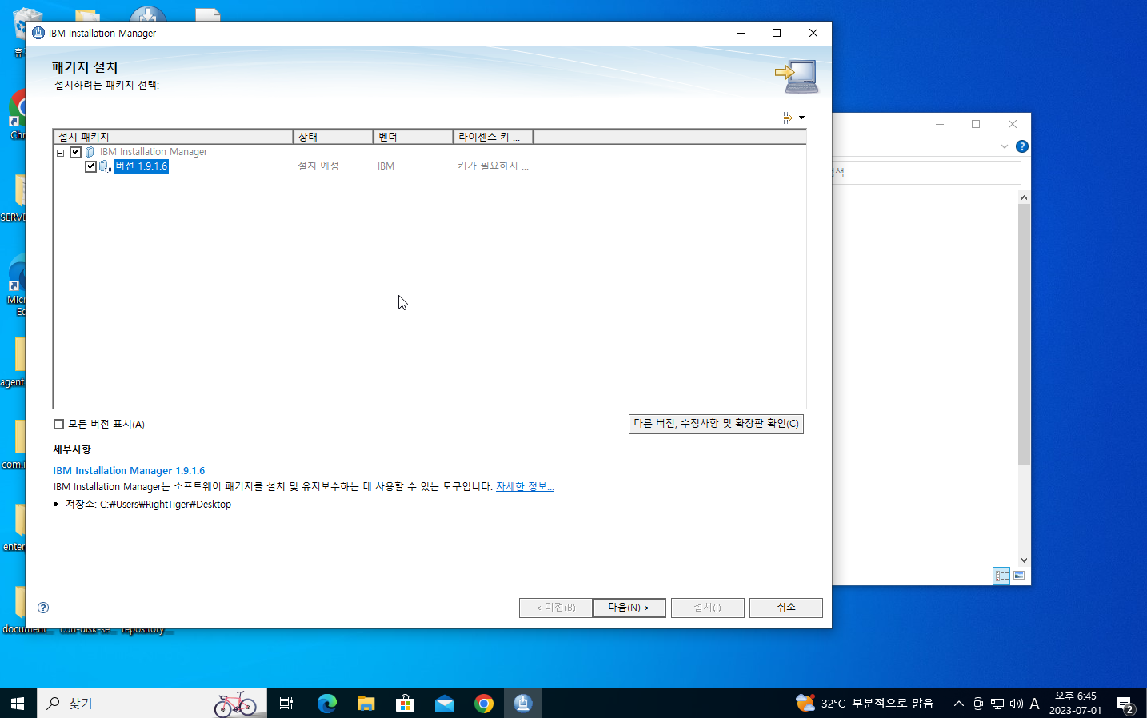This screenshot has height=718, width=1147.
Task: Open the Windows Start menu
Action: [18, 704]
